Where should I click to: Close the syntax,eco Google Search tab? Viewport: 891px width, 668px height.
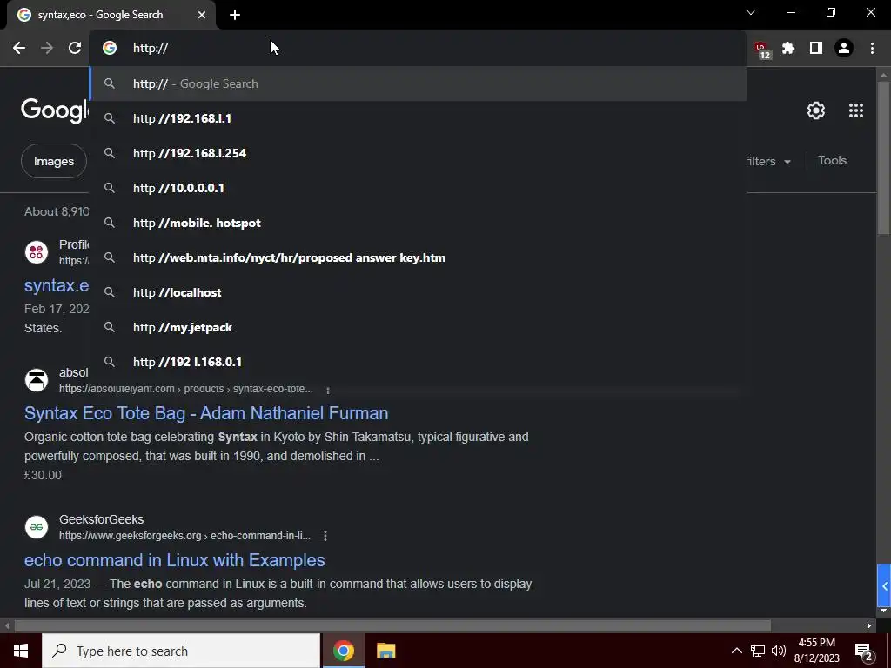pos(202,15)
